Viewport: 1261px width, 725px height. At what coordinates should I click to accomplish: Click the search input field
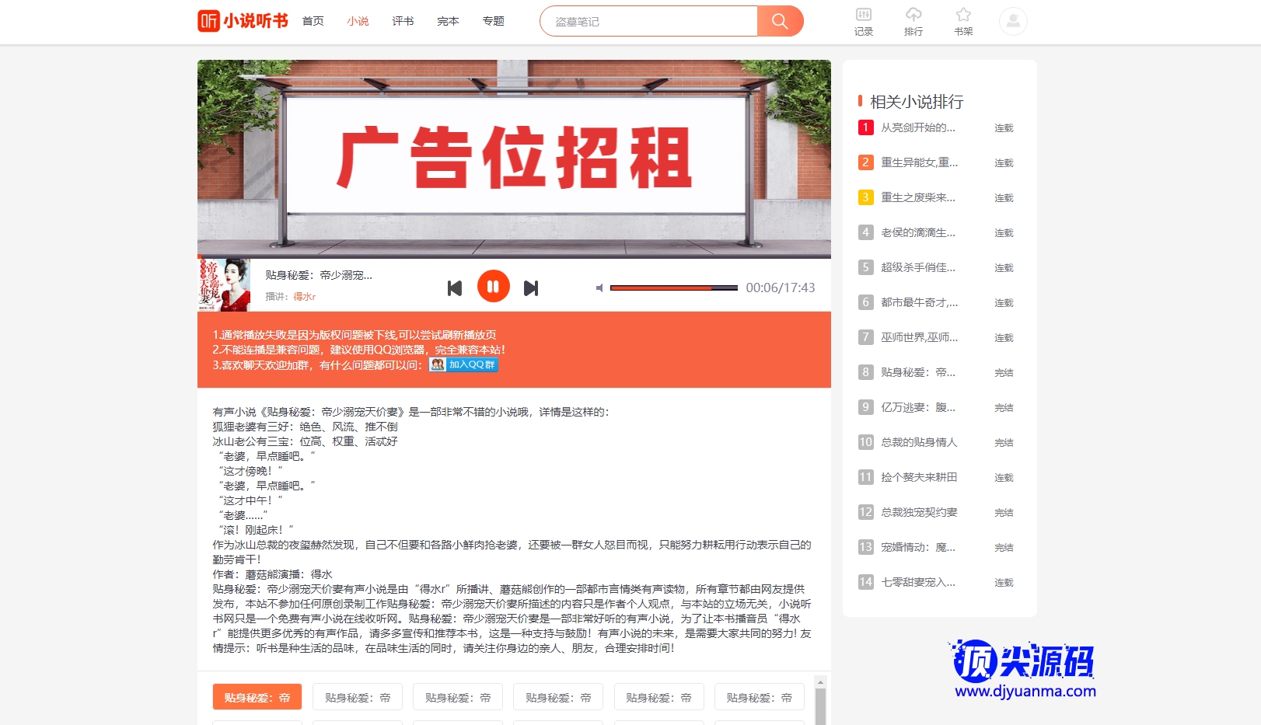click(649, 21)
